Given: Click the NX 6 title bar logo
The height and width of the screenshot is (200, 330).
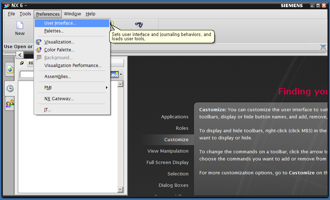Looking at the screenshot, I should (7, 5).
